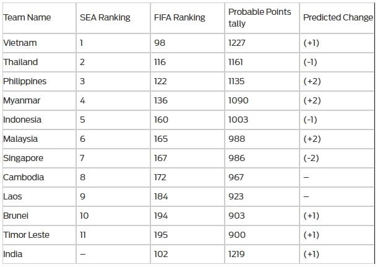Image resolution: width=380 pixels, height=267 pixels.
Task: Select Myanmar in the team list
Action: tap(22, 101)
